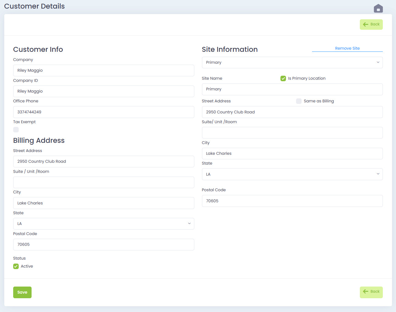
Task: Select the billing City field
Action: pos(104,203)
